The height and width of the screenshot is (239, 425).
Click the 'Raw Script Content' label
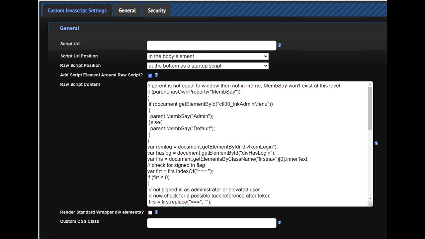coord(80,84)
